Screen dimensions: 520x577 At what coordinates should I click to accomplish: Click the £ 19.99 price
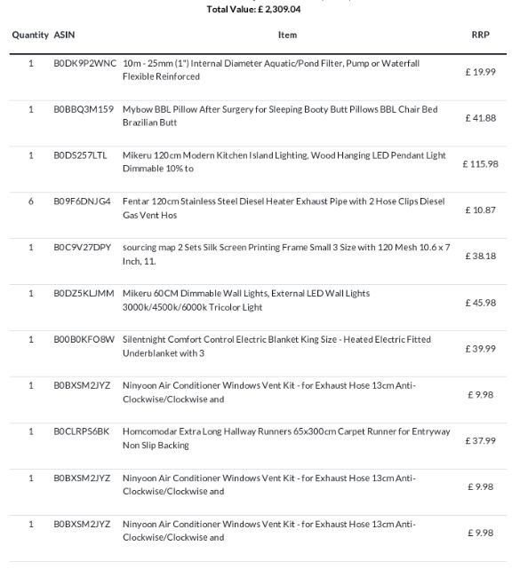480,72
